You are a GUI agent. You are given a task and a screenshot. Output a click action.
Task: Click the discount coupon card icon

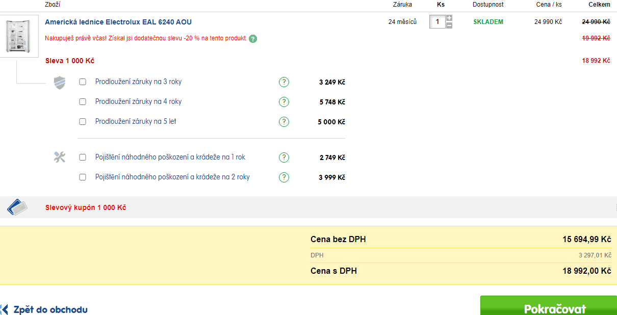[x=18, y=207]
